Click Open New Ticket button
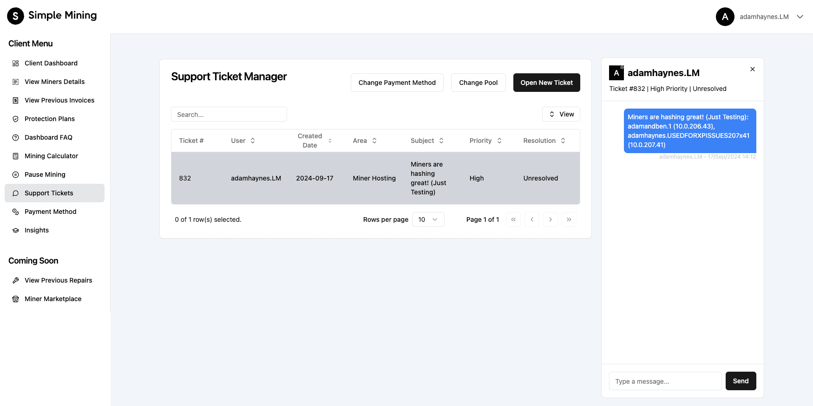This screenshot has width=813, height=406. [x=546, y=83]
